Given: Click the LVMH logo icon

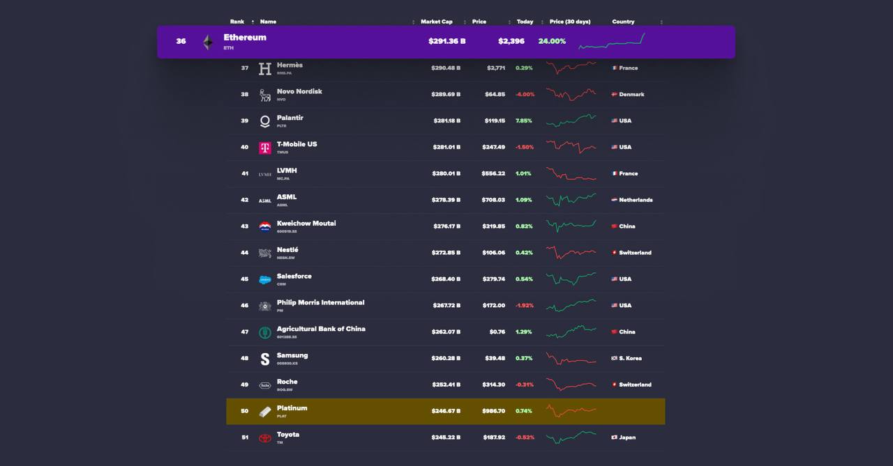Looking at the screenshot, I should pyautogui.click(x=265, y=174).
